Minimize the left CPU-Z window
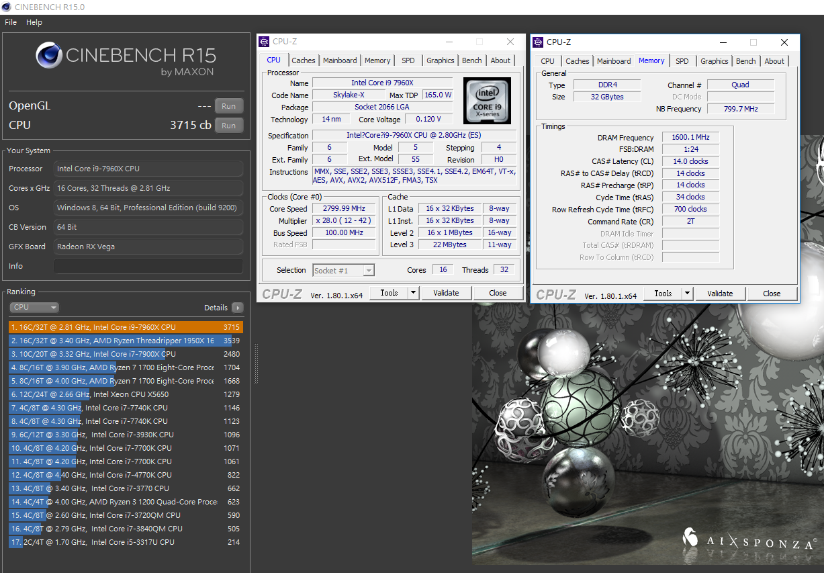The width and height of the screenshot is (824, 573). (449, 42)
